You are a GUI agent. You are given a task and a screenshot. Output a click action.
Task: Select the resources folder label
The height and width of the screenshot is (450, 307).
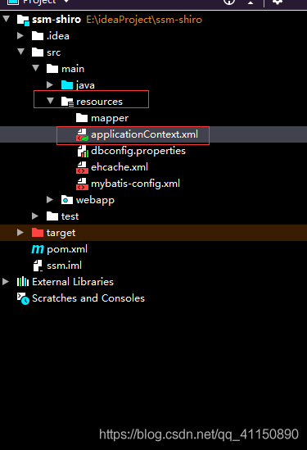[x=99, y=102]
